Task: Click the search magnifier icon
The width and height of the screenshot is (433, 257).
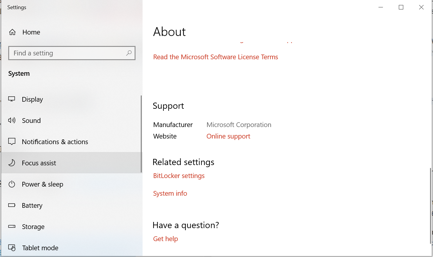Action: tap(129, 53)
